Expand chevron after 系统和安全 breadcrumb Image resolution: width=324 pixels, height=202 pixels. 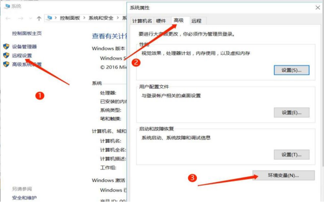[118, 18]
